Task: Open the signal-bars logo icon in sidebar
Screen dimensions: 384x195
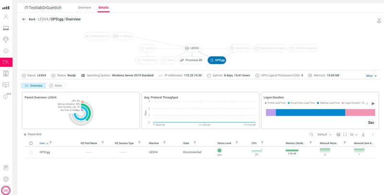Action: click(x=6, y=8)
